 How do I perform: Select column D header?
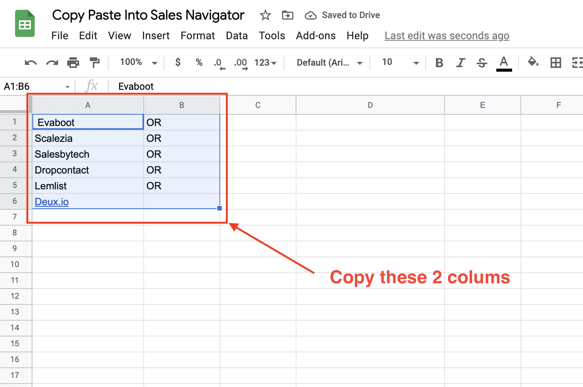coord(370,105)
